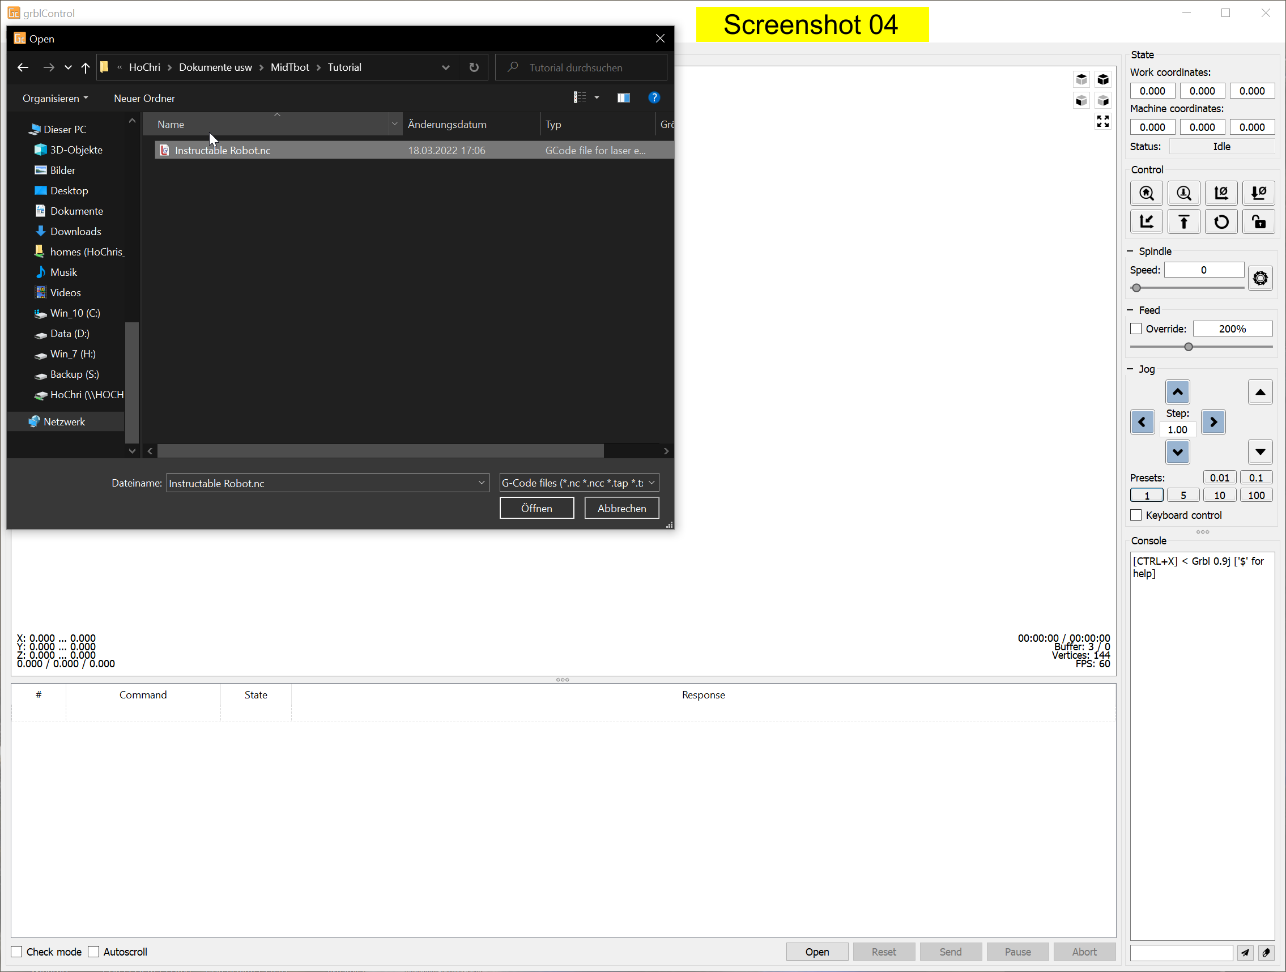Open the Spindle settings gear icon
Screen dimensions: 1286x972
pos(1261,278)
